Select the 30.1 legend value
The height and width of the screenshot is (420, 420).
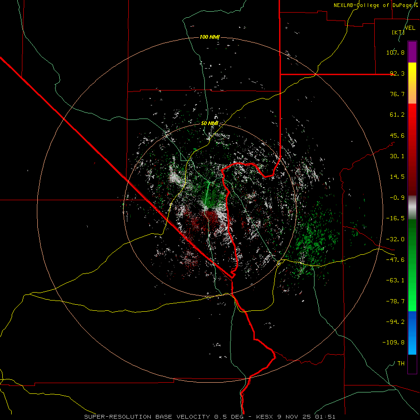(397, 156)
